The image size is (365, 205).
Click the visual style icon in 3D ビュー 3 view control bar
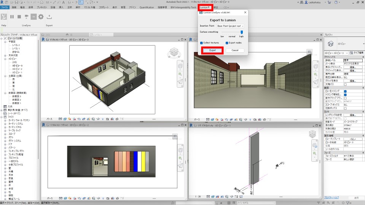[x=65, y=119]
